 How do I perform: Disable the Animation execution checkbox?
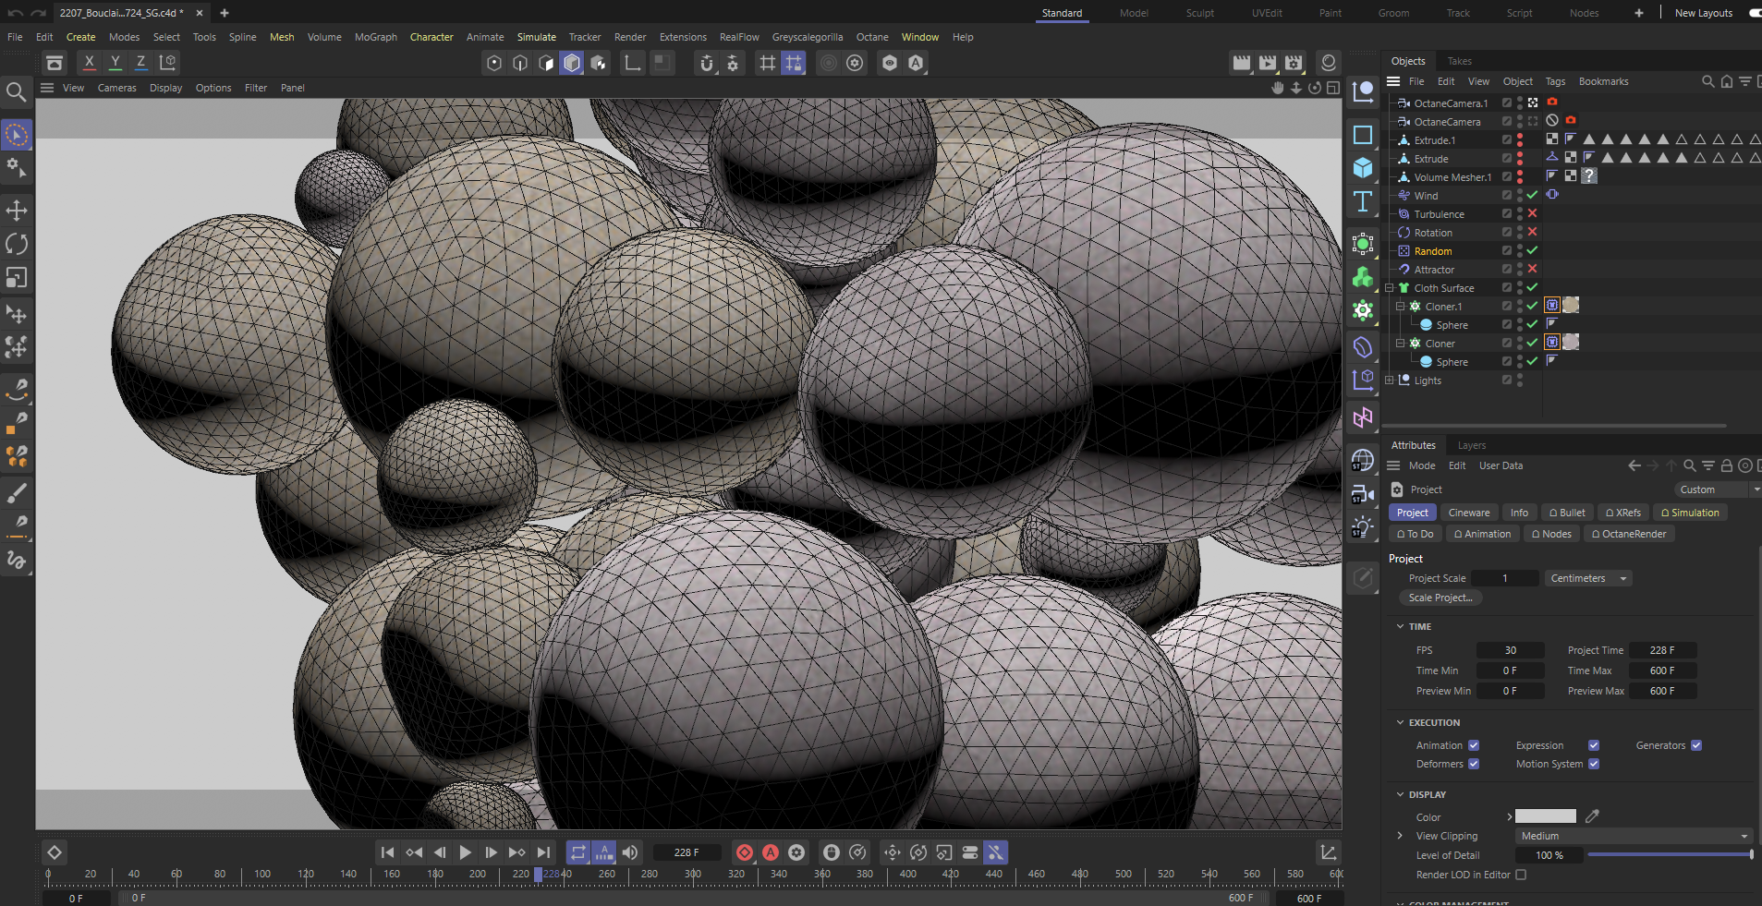(1474, 745)
